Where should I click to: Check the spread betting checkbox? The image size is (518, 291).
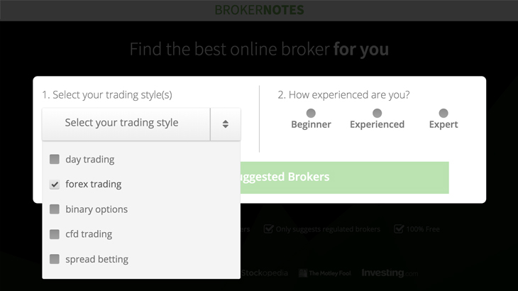55,259
